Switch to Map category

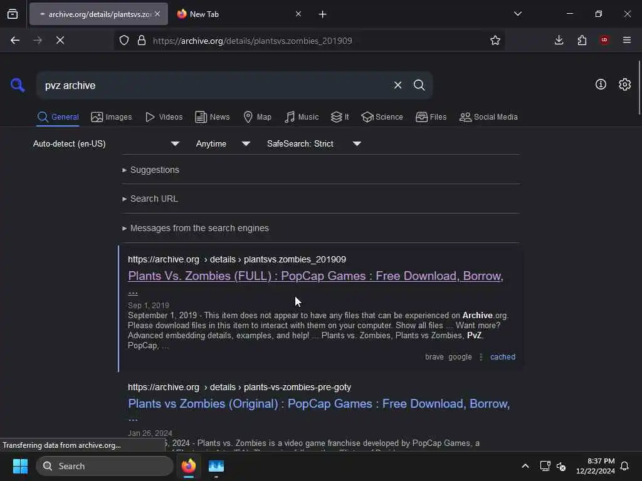[258, 117]
